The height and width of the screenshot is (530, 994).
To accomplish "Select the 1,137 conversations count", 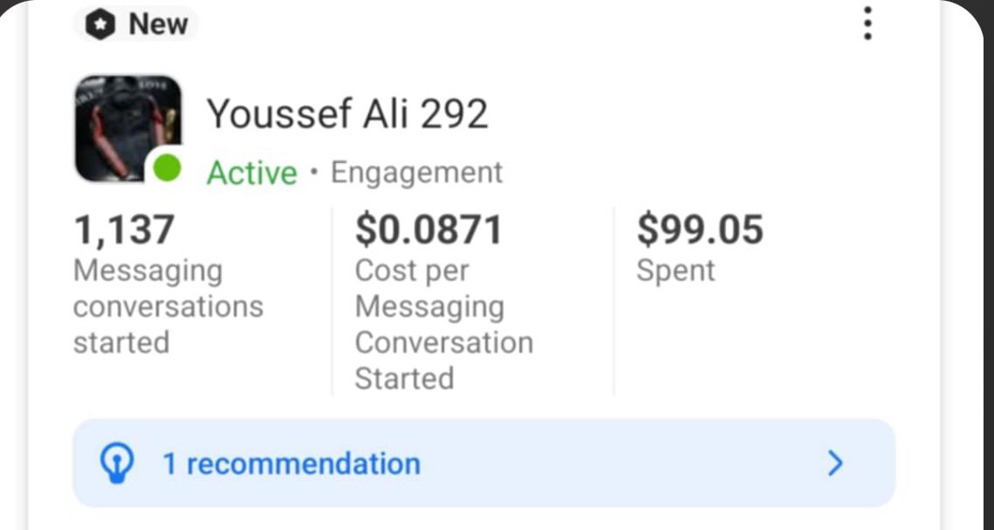I will pyautogui.click(x=124, y=230).
